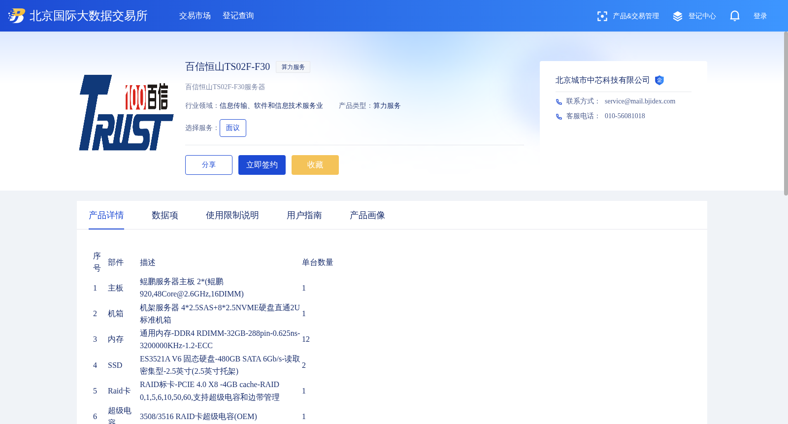Open the 登记查询 menu
This screenshot has width=788, height=424.
pos(238,16)
